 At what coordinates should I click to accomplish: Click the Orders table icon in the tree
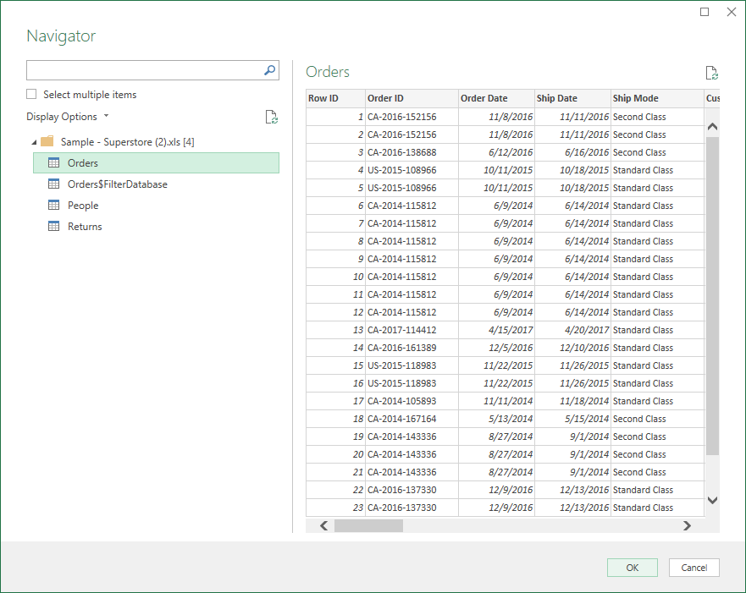tap(53, 163)
